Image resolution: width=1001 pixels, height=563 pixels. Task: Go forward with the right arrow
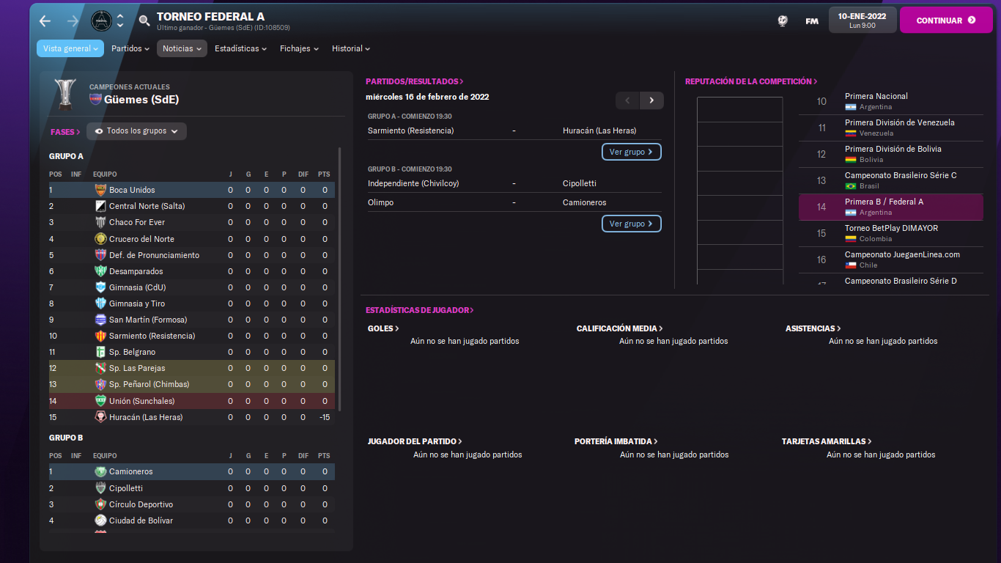pyautogui.click(x=73, y=21)
